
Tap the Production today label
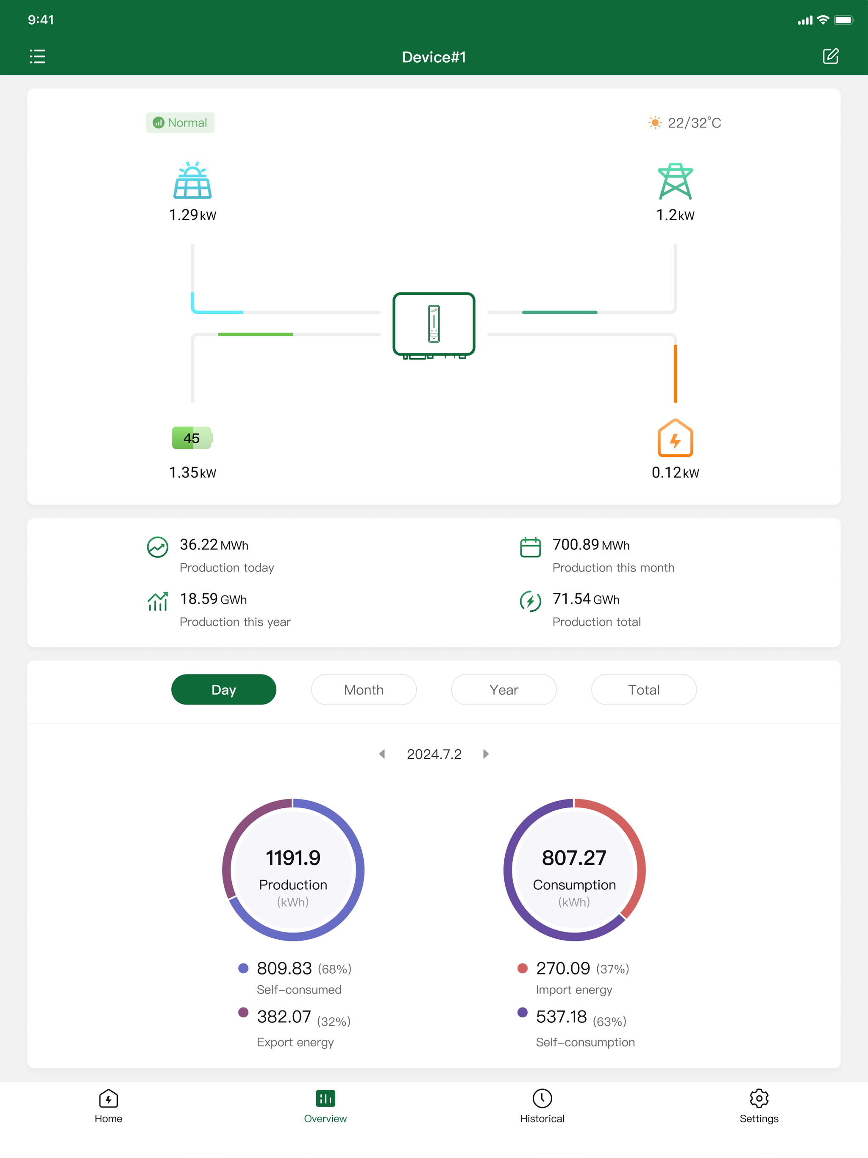pos(227,568)
